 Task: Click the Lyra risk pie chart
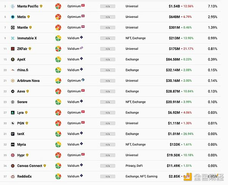click(58, 113)
